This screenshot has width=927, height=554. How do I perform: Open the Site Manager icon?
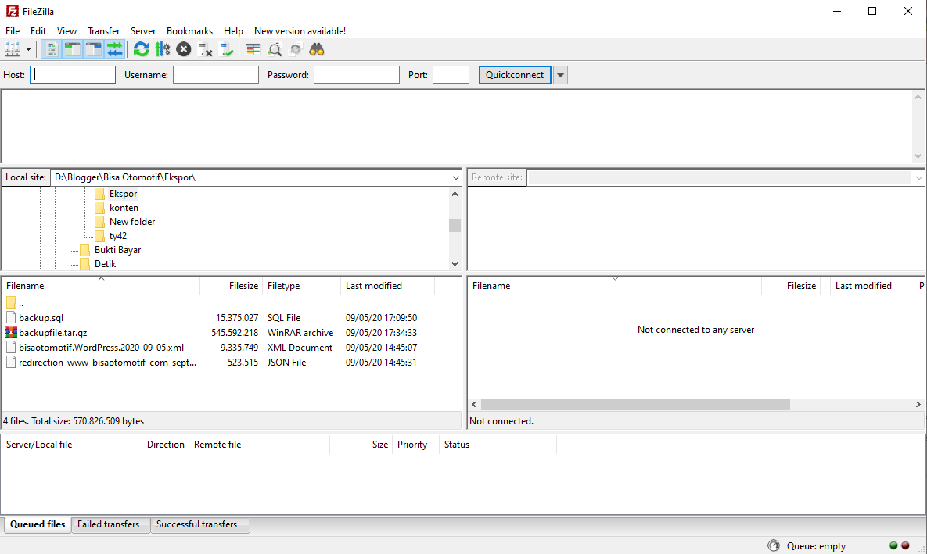pyautogui.click(x=13, y=49)
